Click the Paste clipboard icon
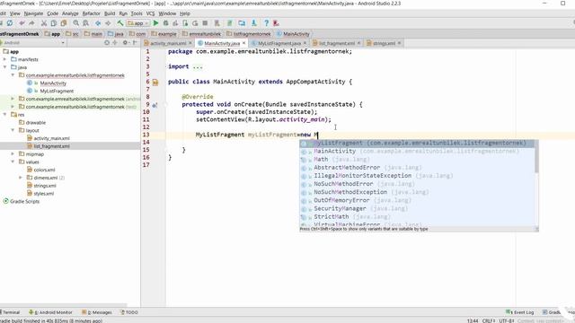 (64, 23)
